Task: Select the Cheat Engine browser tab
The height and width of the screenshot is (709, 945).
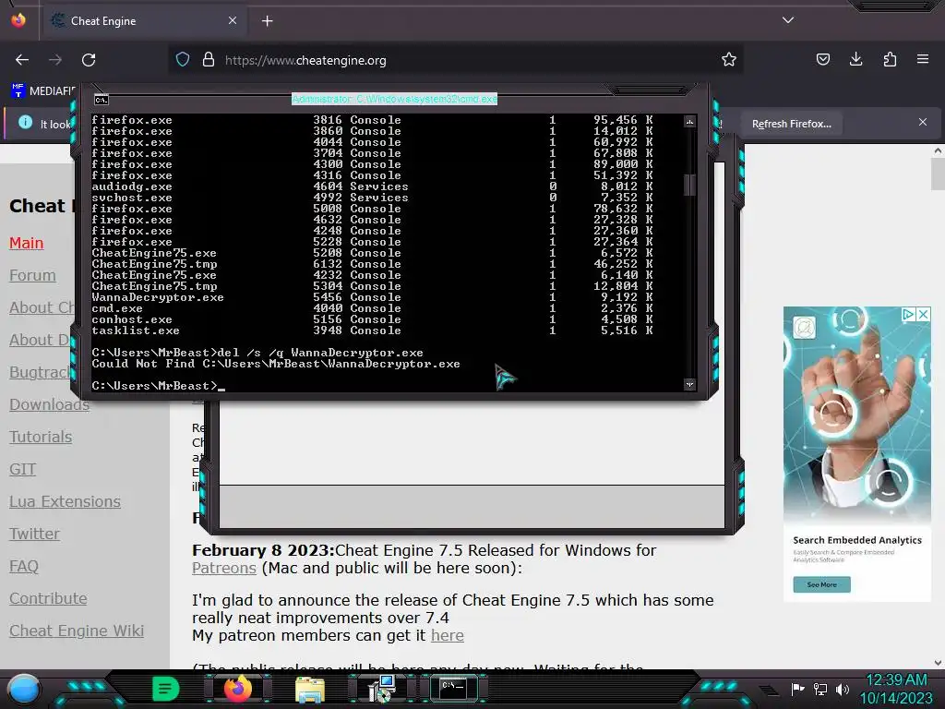Action: pos(145,21)
